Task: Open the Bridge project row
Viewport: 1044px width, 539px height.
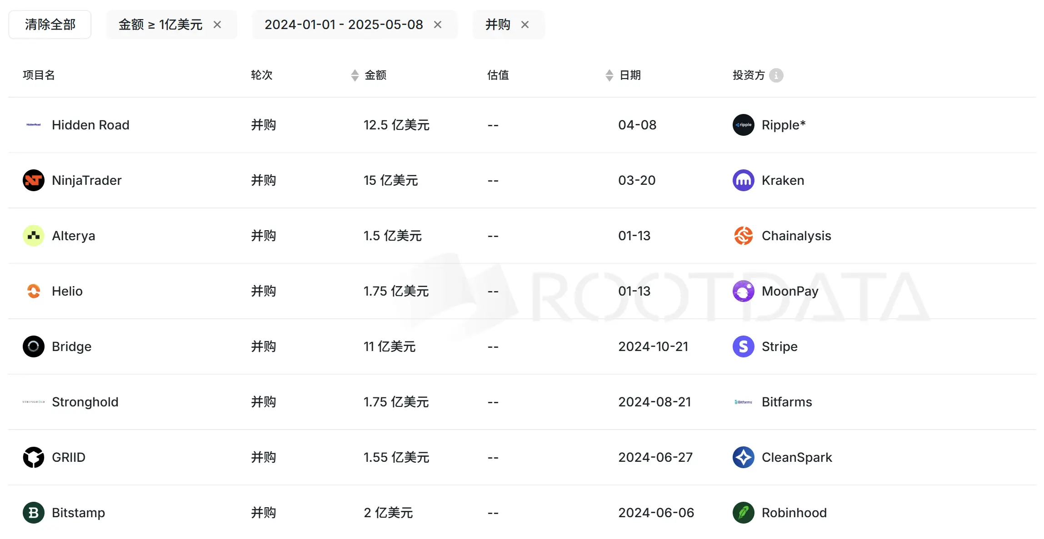Action: pos(71,346)
